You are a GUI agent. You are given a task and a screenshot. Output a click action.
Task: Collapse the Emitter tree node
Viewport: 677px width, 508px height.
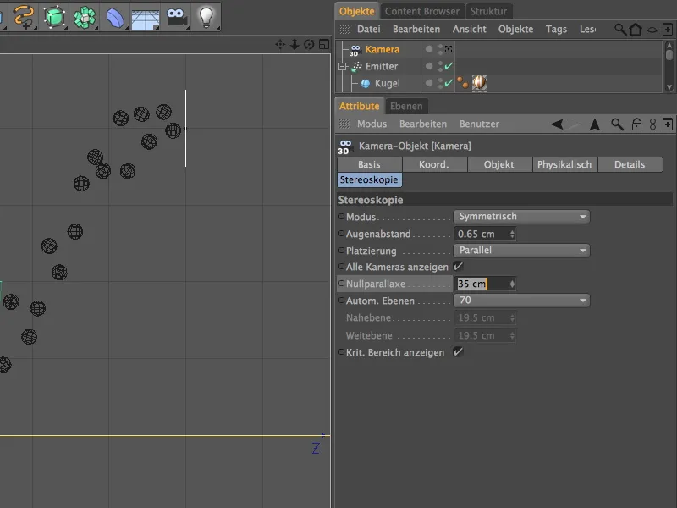[343, 66]
